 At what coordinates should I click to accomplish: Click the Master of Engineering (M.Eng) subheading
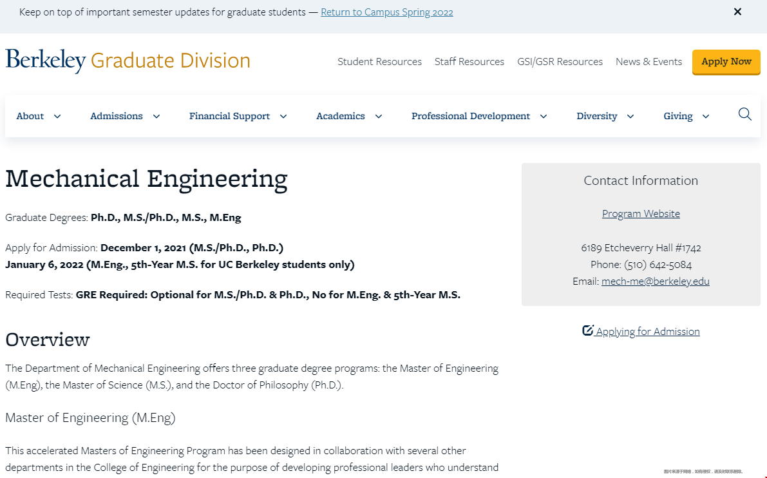click(90, 418)
